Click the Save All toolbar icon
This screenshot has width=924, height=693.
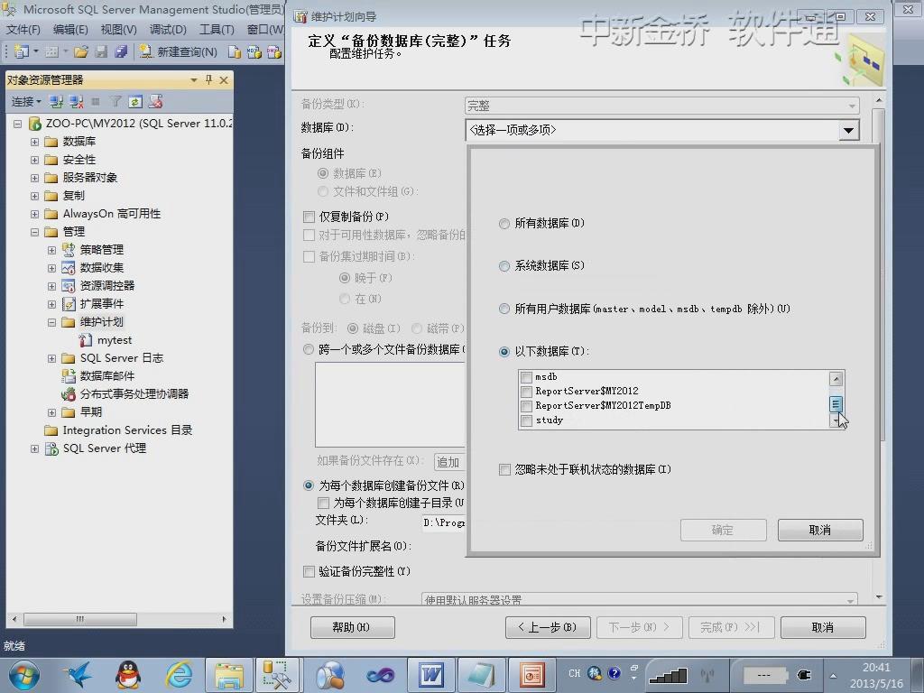121,51
